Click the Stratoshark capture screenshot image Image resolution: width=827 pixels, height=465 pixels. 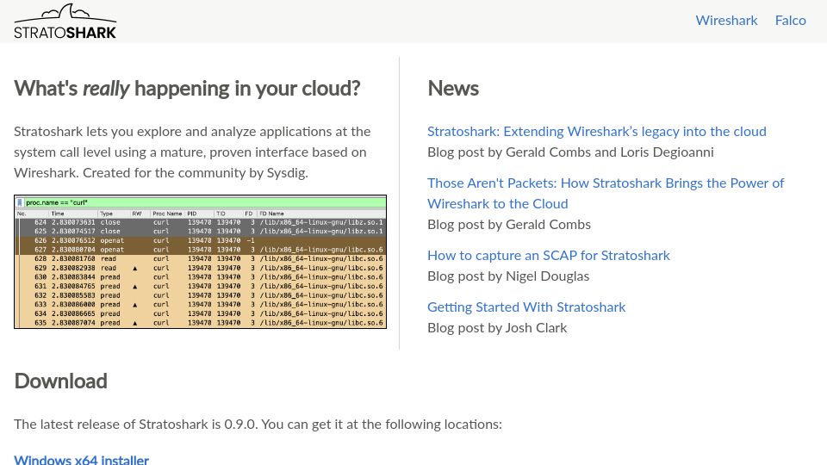[x=201, y=262]
